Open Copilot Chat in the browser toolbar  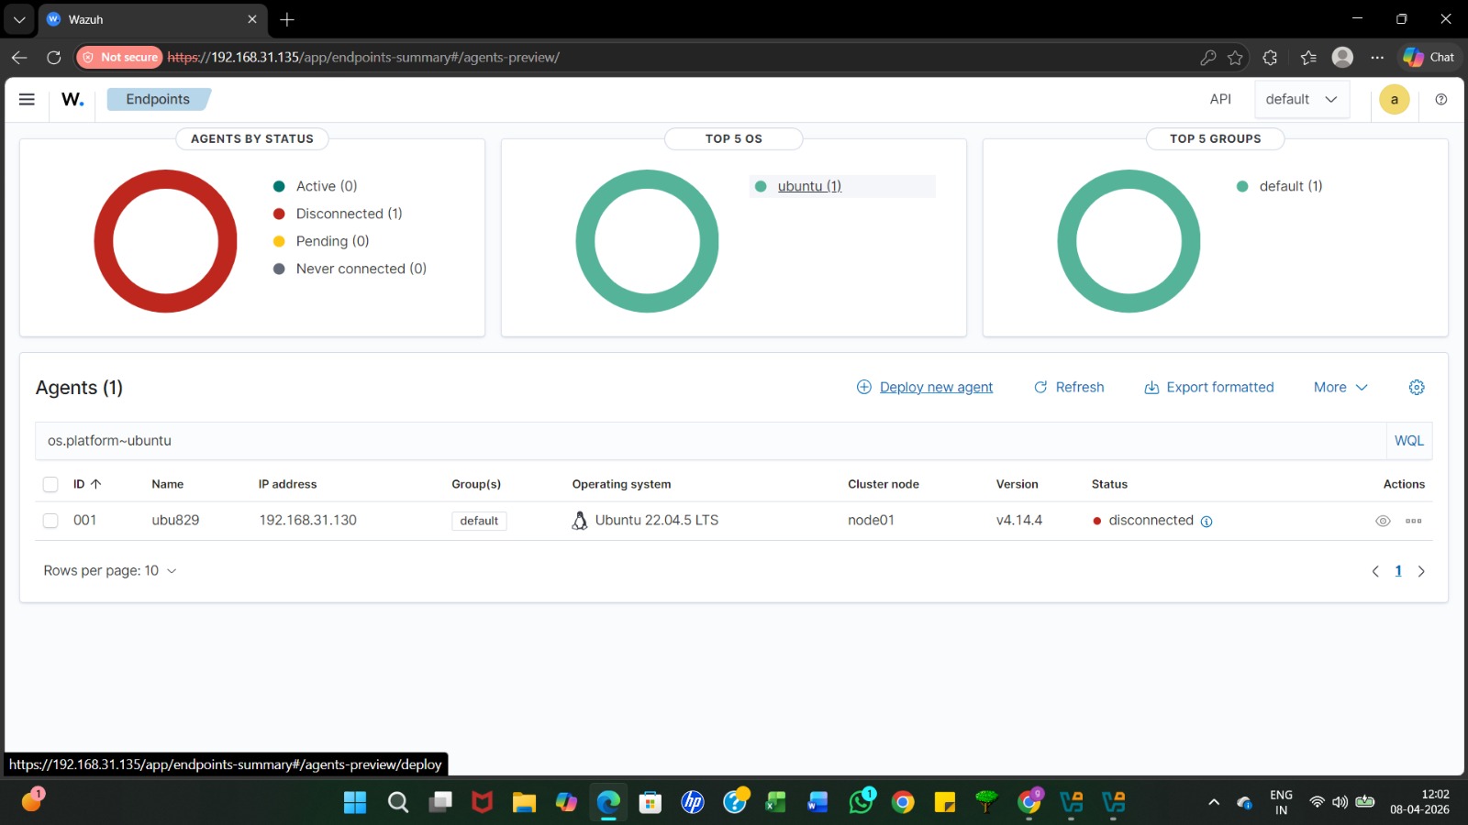(1429, 57)
